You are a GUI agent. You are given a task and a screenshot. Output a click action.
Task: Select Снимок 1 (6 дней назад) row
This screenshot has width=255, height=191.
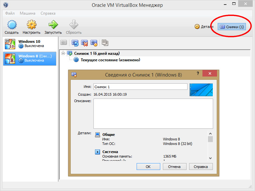97,53
